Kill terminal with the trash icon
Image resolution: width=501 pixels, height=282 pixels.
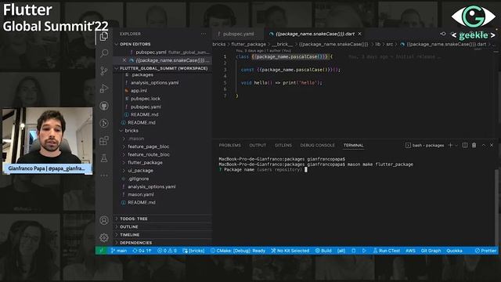click(x=474, y=145)
